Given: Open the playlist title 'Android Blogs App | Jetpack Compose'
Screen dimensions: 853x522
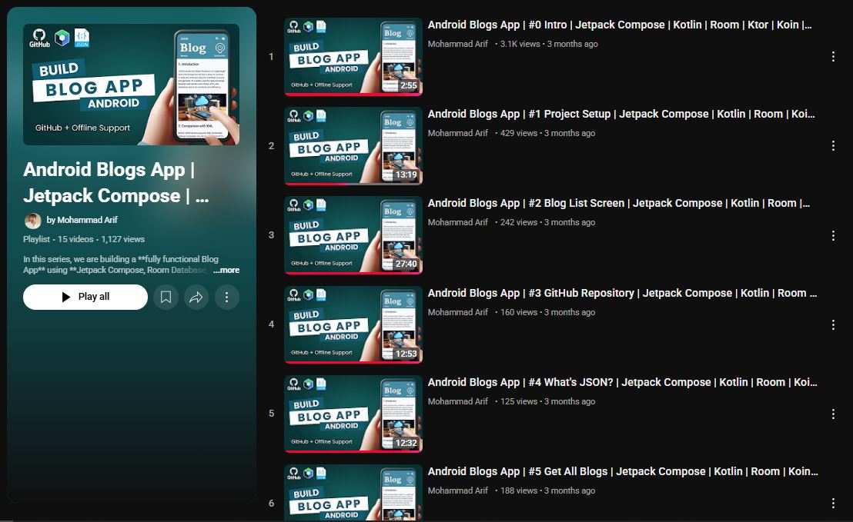Looking at the screenshot, I should pos(116,182).
